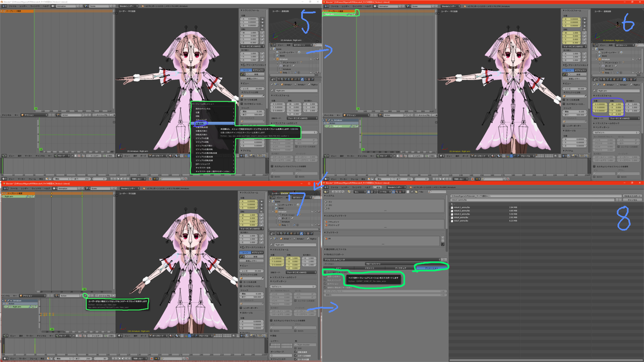The height and width of the screenshot is (362, 644).
Task: Toggle カスタムハンドルリファレンスを使用 checkbox in window 5
Action: (272, 166)
